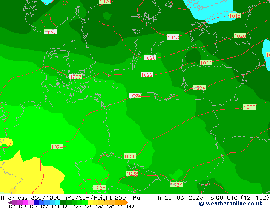Pick the darkest green legend swatch
The width and height of the screenshot is (270, 208).
63,202
